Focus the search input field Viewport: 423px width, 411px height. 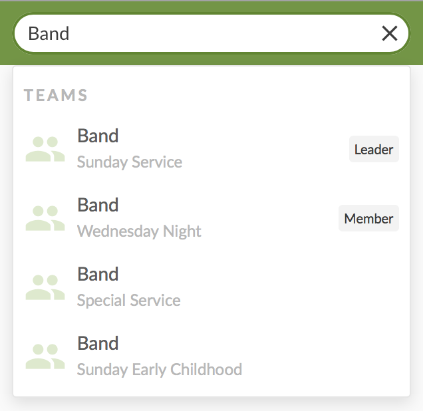(213, 33)
